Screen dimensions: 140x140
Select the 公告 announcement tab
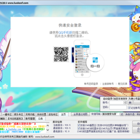click(40, 119)
